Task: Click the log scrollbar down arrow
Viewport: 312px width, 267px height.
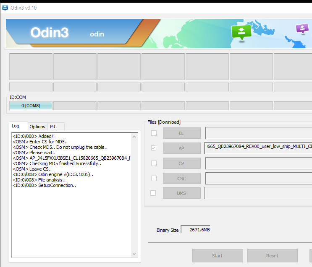Action: point(134,254)
